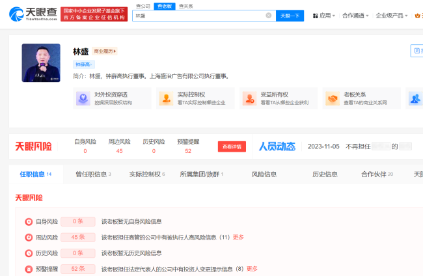Click the 2023-11-05 personnel update entry
423x276 pixels.
(x=360, y=146)
